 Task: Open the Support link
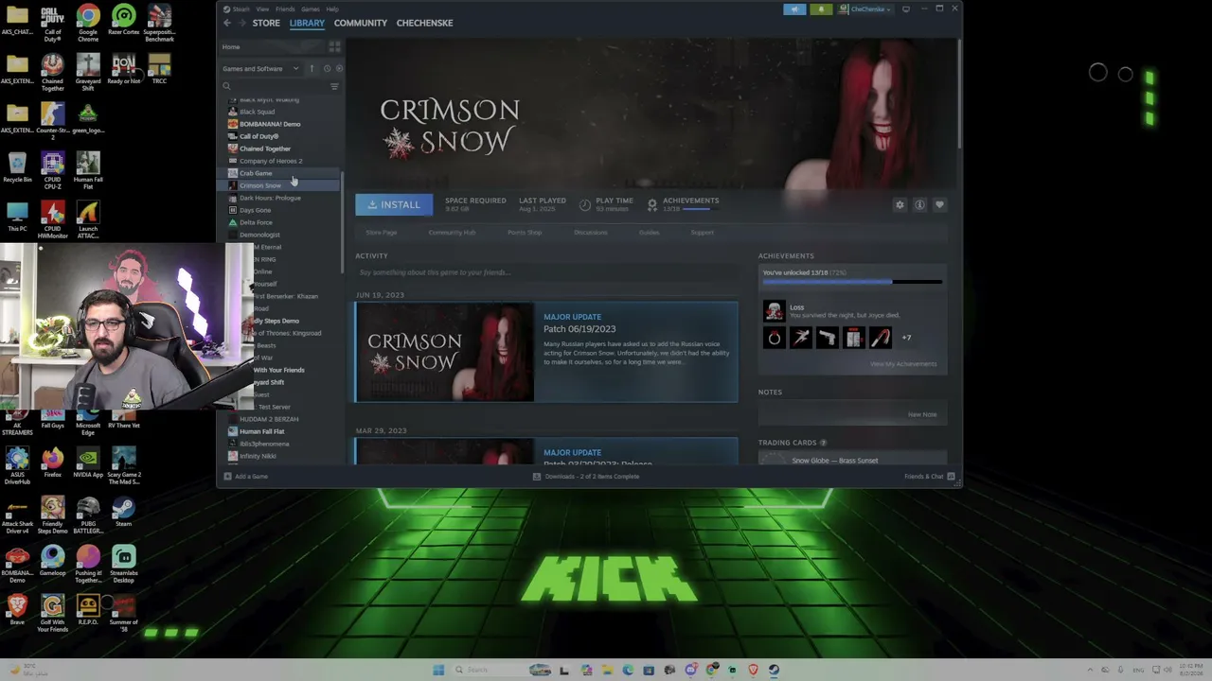(702, 233)
